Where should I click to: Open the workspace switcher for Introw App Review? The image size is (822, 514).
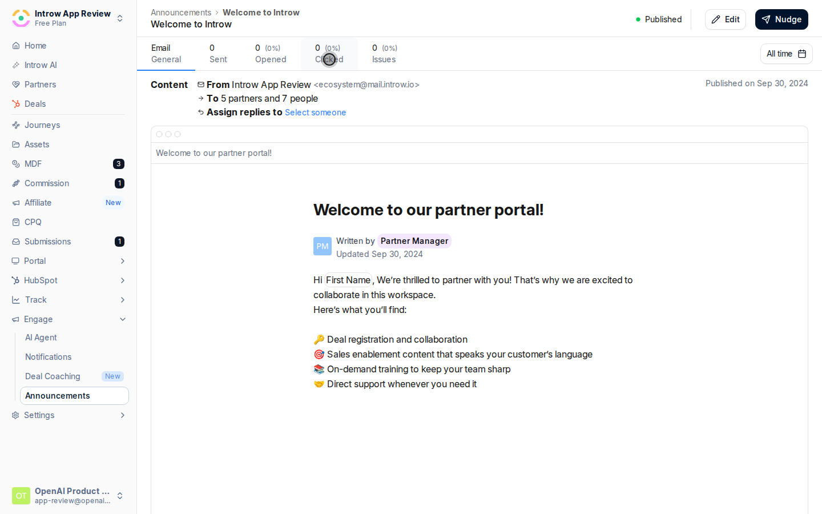[x=120, y=18]
